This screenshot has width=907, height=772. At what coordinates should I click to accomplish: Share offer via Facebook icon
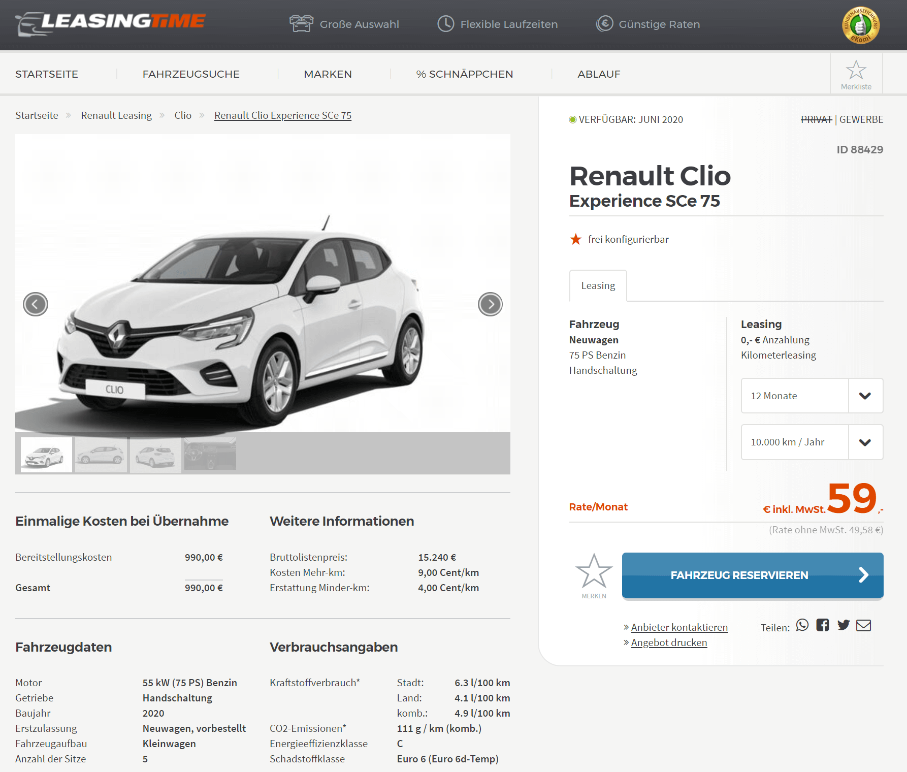823,625
